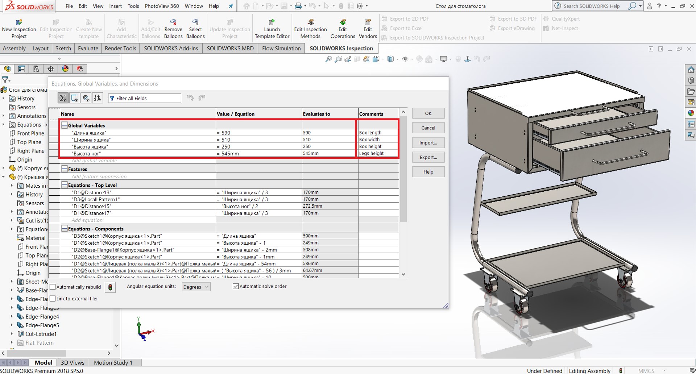The image size is (696, 374).
Task: Collapse the Global Variables section
Action: (64, 125)
